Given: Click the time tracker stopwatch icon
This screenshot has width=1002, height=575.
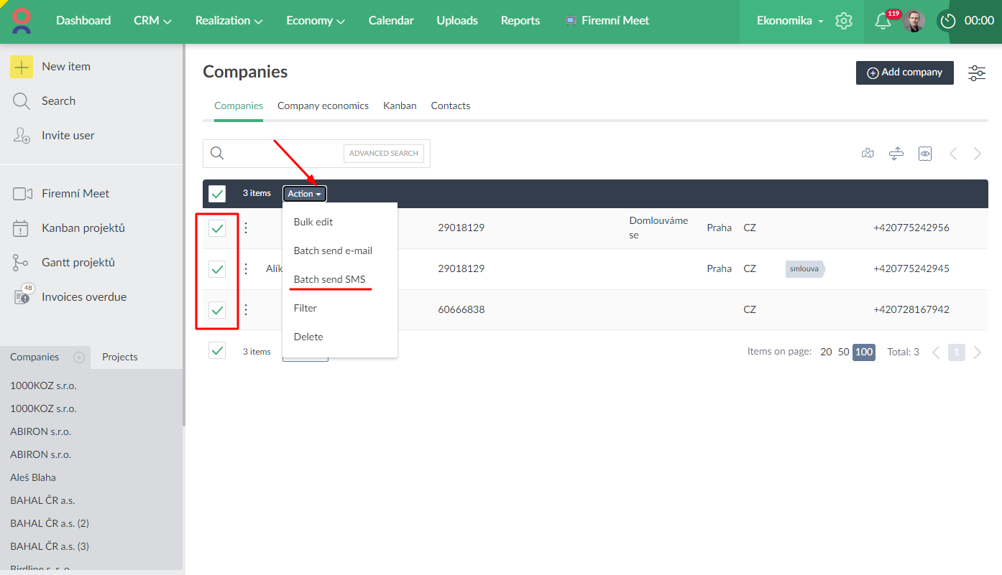Looking at the screenshot, I should point(948,22).
